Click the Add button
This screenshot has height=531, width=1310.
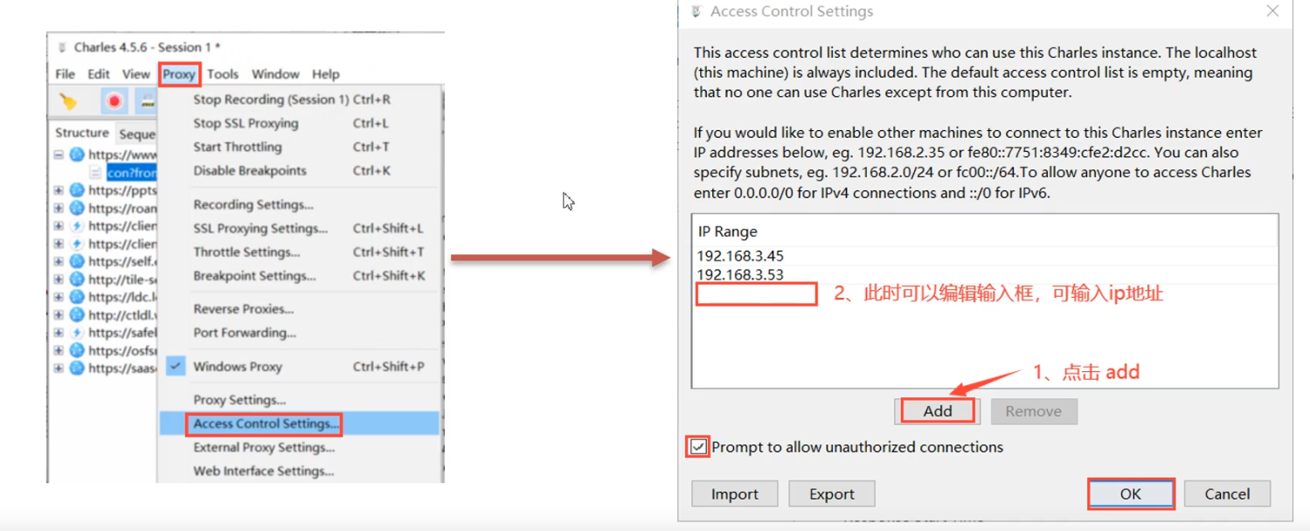937,410
